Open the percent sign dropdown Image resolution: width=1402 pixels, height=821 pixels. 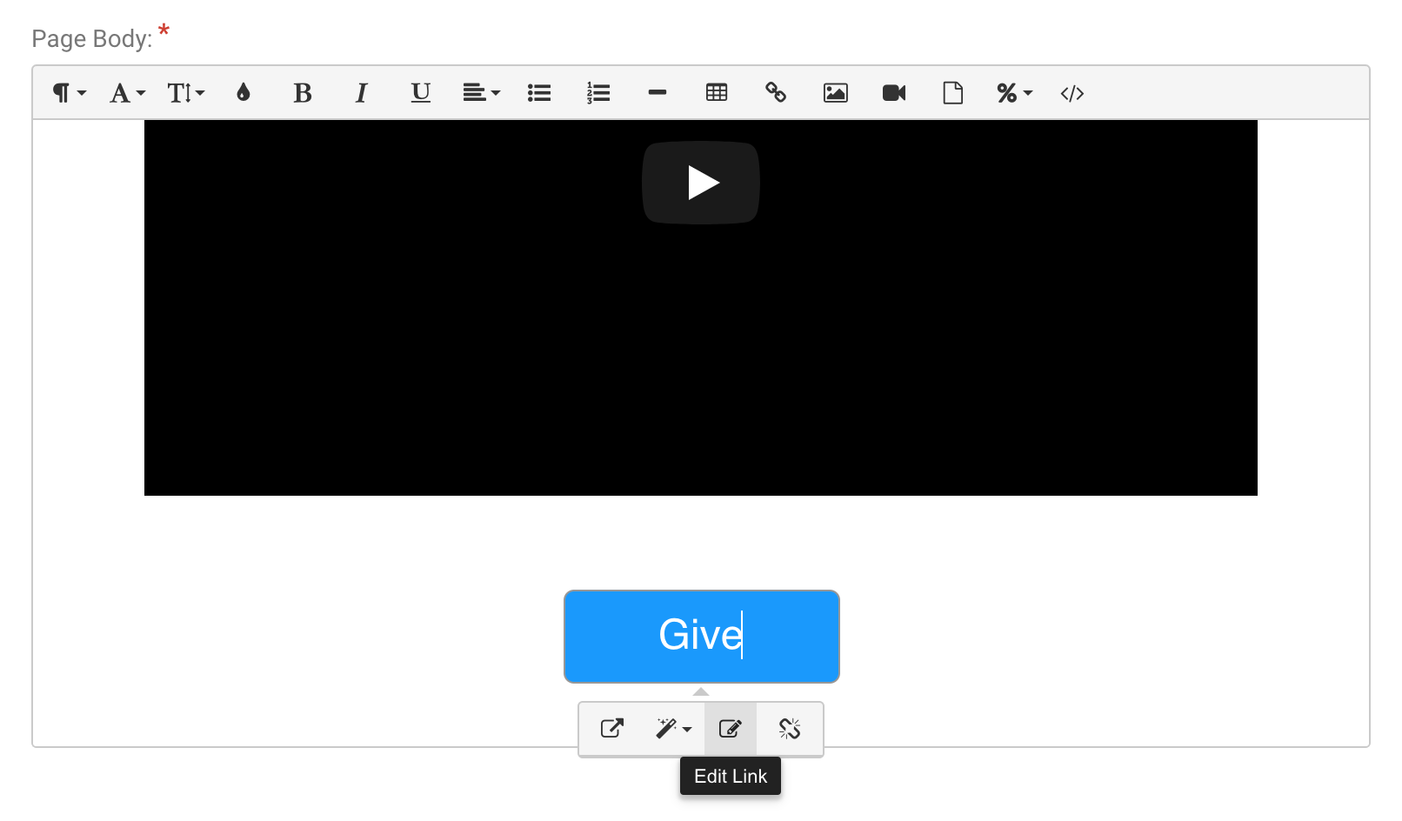point(1014,93)
